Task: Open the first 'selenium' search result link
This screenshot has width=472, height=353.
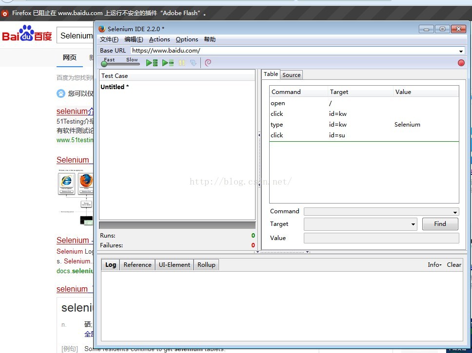Action: 75,111
